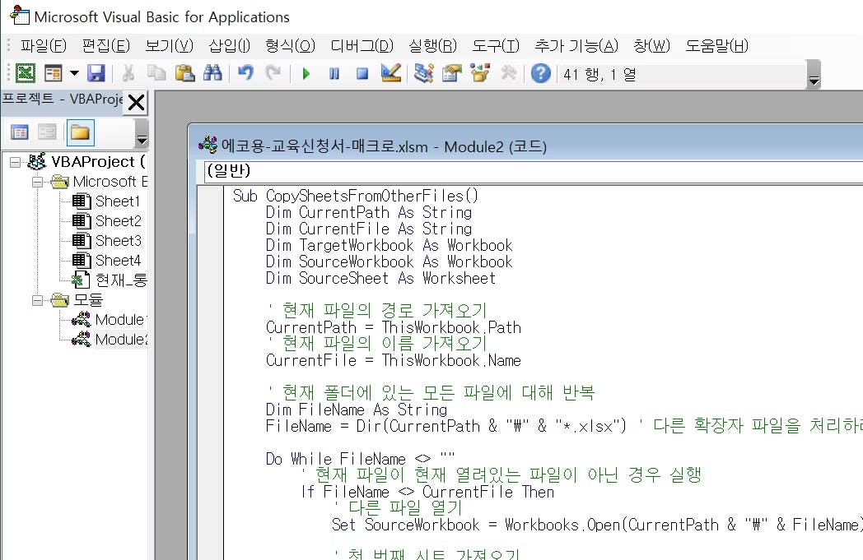This screenshot has height=560, width=863.
Task: Open the (일반) object dropdown
Action: click(532, 172)
